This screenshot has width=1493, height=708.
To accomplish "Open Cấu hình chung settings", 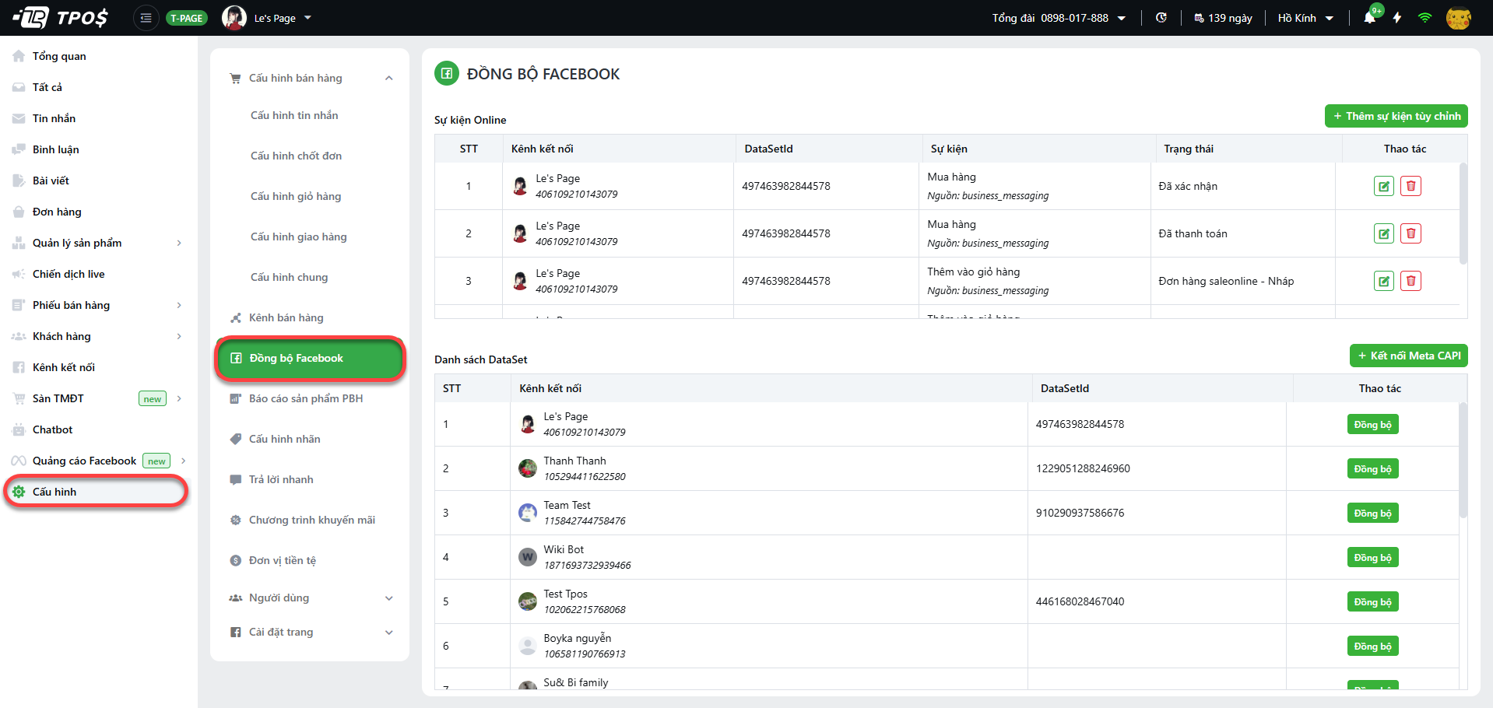I will coord(289,277).
